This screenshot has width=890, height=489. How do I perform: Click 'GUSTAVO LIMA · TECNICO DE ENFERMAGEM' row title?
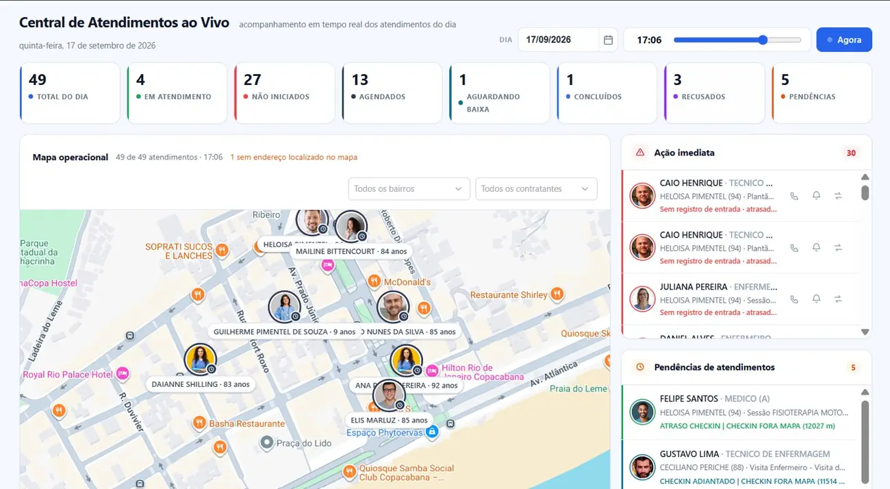pyautogui.click(x=745, y=454)
